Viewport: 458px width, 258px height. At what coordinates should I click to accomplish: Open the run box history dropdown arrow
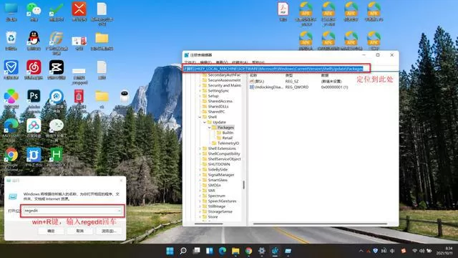(120, 211)
